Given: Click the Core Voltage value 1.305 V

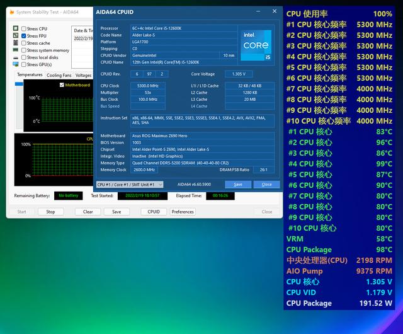Looking at the screenshot, I should coord(239,74).
